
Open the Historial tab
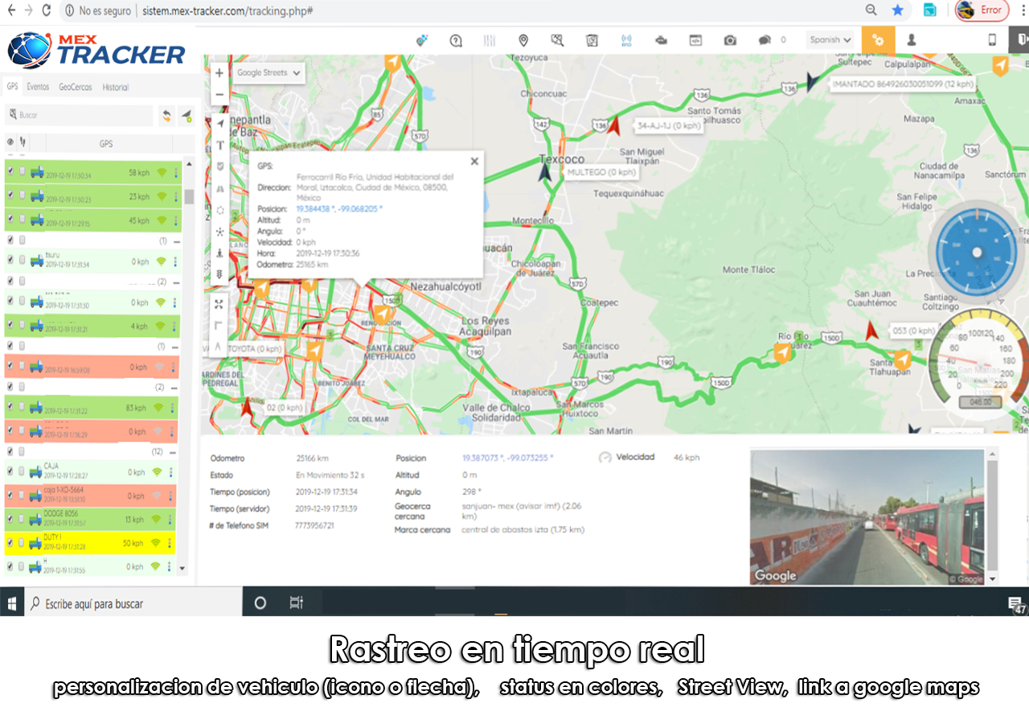point(115,87)
